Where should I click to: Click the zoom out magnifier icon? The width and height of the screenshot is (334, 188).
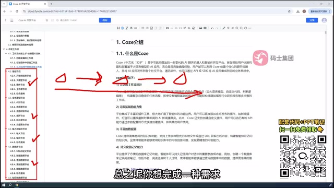[x=241, y=28]
